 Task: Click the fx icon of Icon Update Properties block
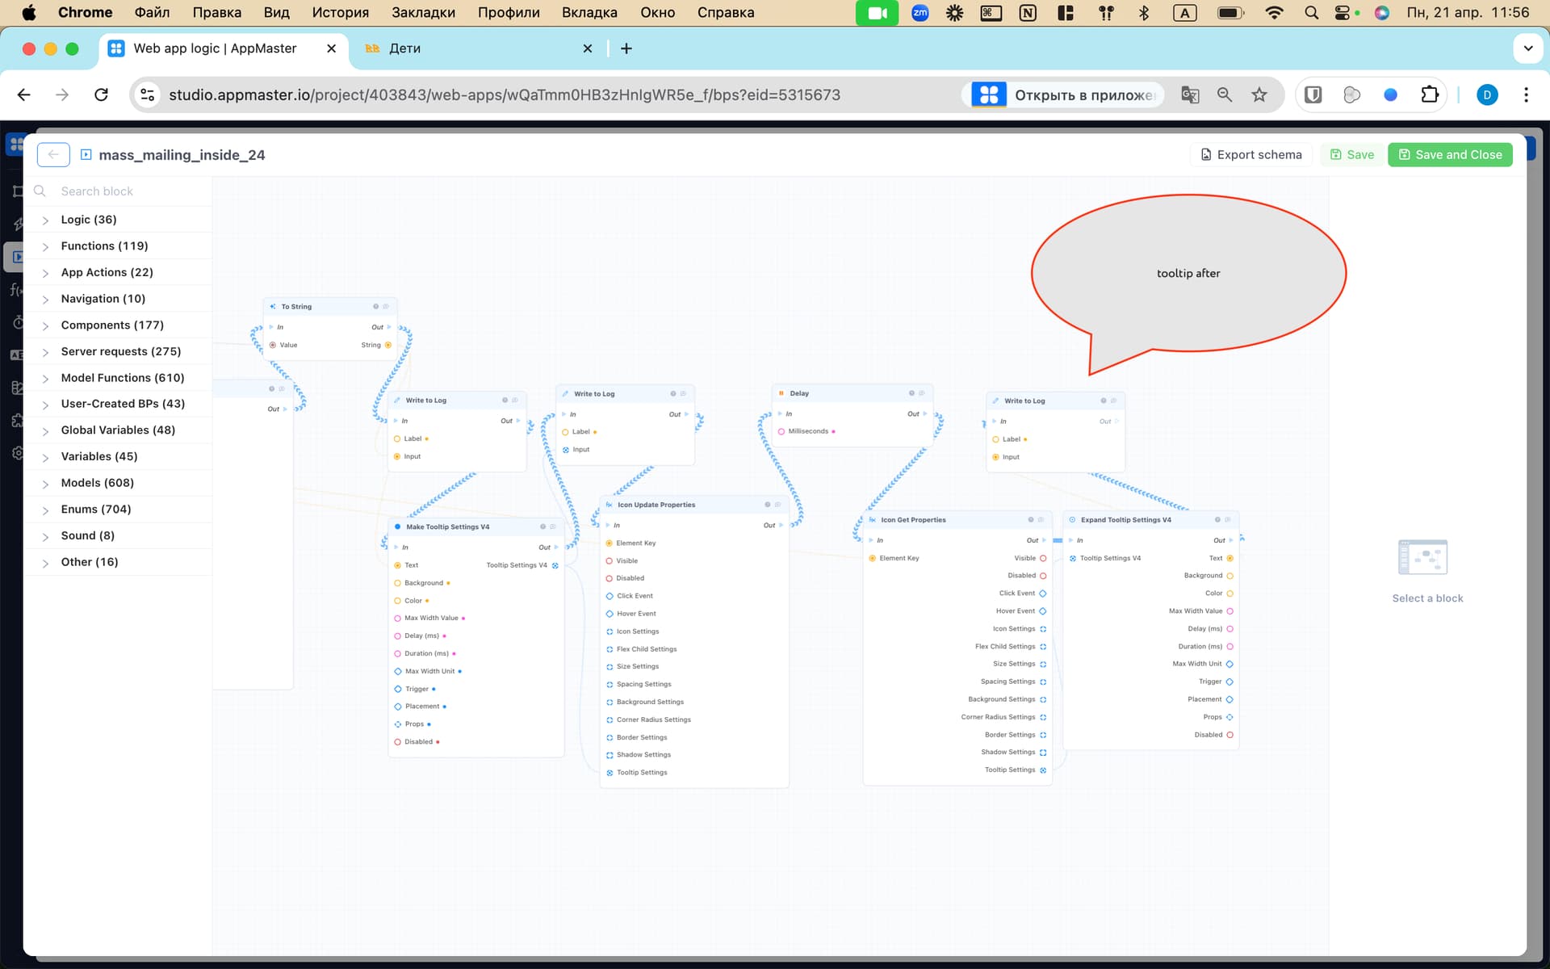tap(609, 505)
